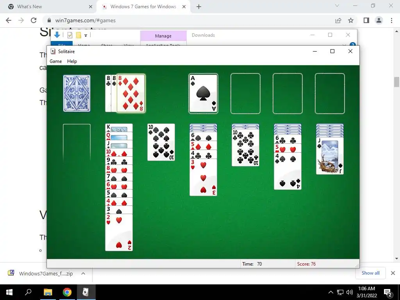Go back in Chrome
Image resolution: width=400 pixels, height=300 pixels.
point(9,20)
